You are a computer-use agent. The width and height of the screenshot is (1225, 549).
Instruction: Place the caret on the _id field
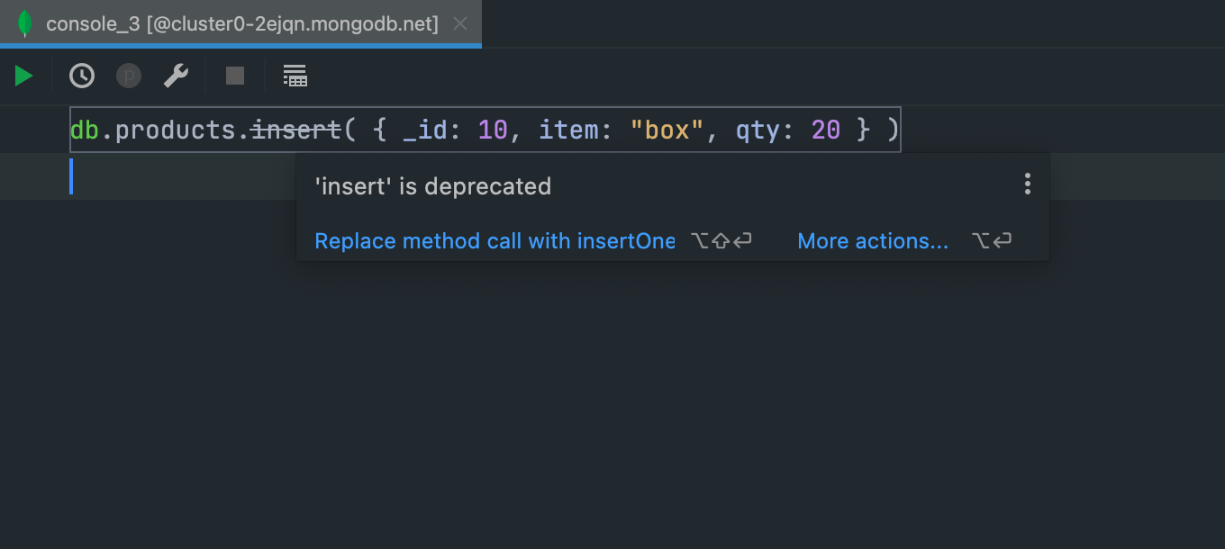click(x=423, y=129)
